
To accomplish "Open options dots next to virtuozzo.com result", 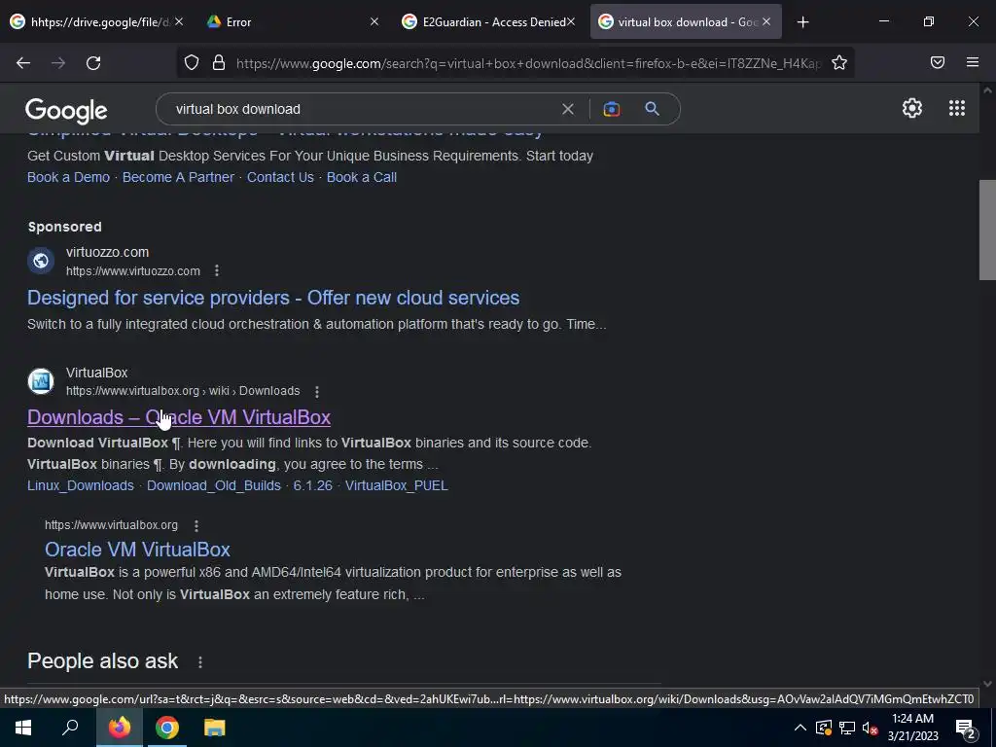I will 217,270.
